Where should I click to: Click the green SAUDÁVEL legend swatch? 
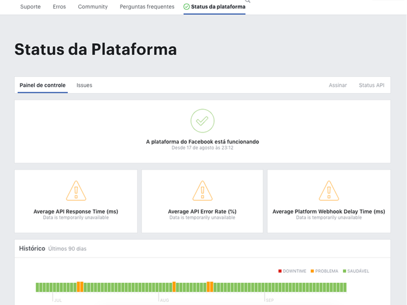[x=345, y=271]
